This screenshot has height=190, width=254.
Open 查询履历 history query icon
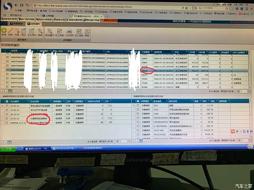pos(50,31)
